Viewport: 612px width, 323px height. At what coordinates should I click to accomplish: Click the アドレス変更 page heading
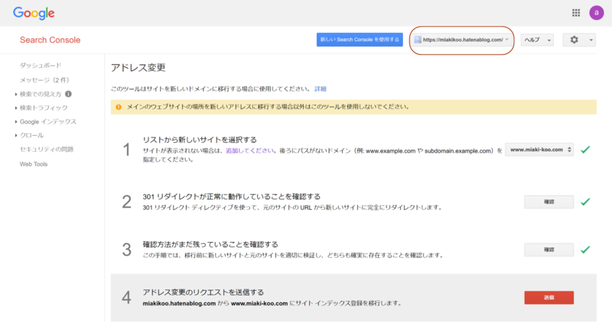pyautogui.click(x=138, y=67)
